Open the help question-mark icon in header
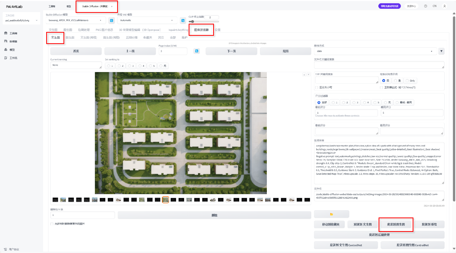 pyautogui.click(x=426, y=6)
